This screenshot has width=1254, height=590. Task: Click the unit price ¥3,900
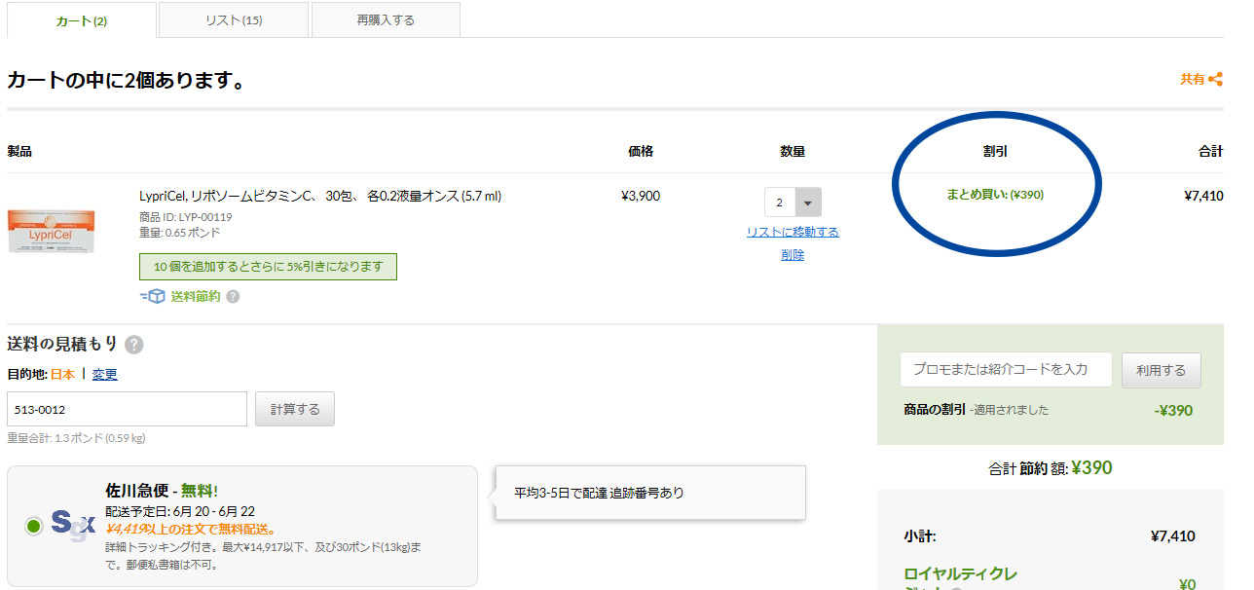point(641,196)
